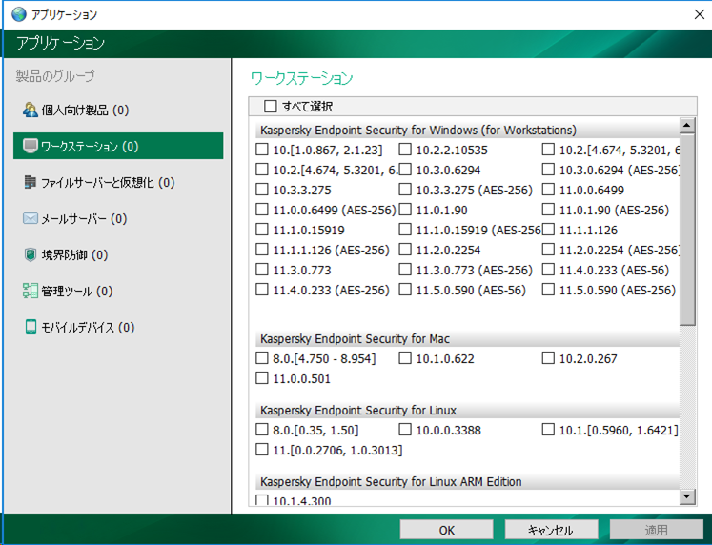Click the モバイルデバイス phone icon
Viewport: 712px width, 545px height.
(x=31, y=327)
